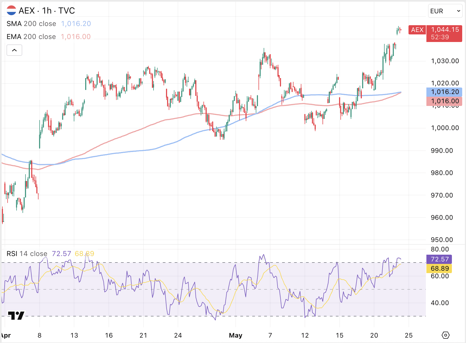
Task: Click the 7 date label on the time axis
Action: pos(270,335)
